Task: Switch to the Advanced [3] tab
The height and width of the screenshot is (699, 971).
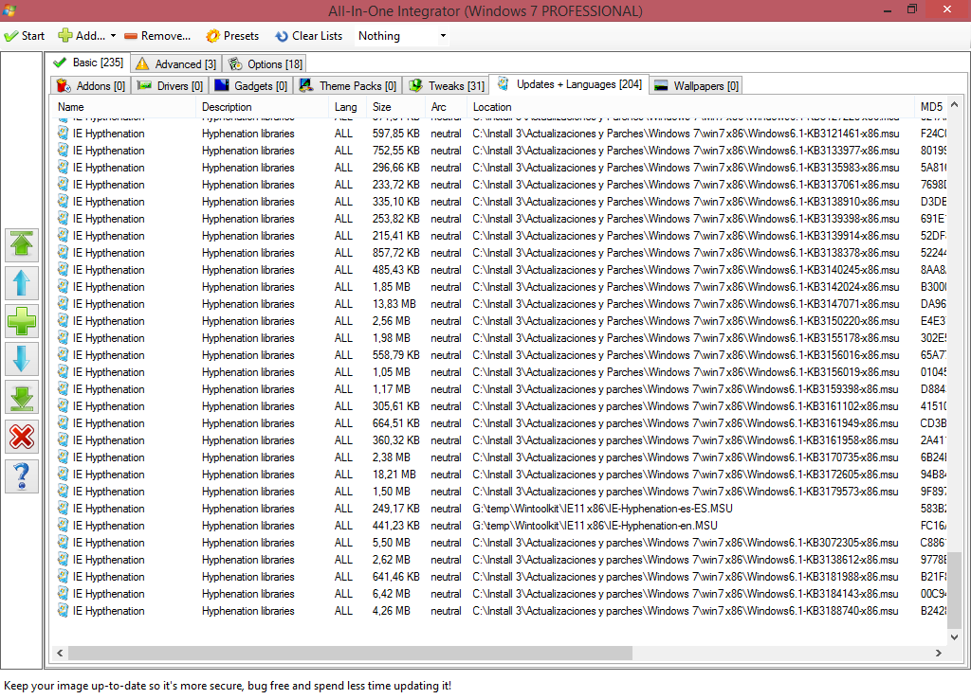Action: (x=175, y=64)
